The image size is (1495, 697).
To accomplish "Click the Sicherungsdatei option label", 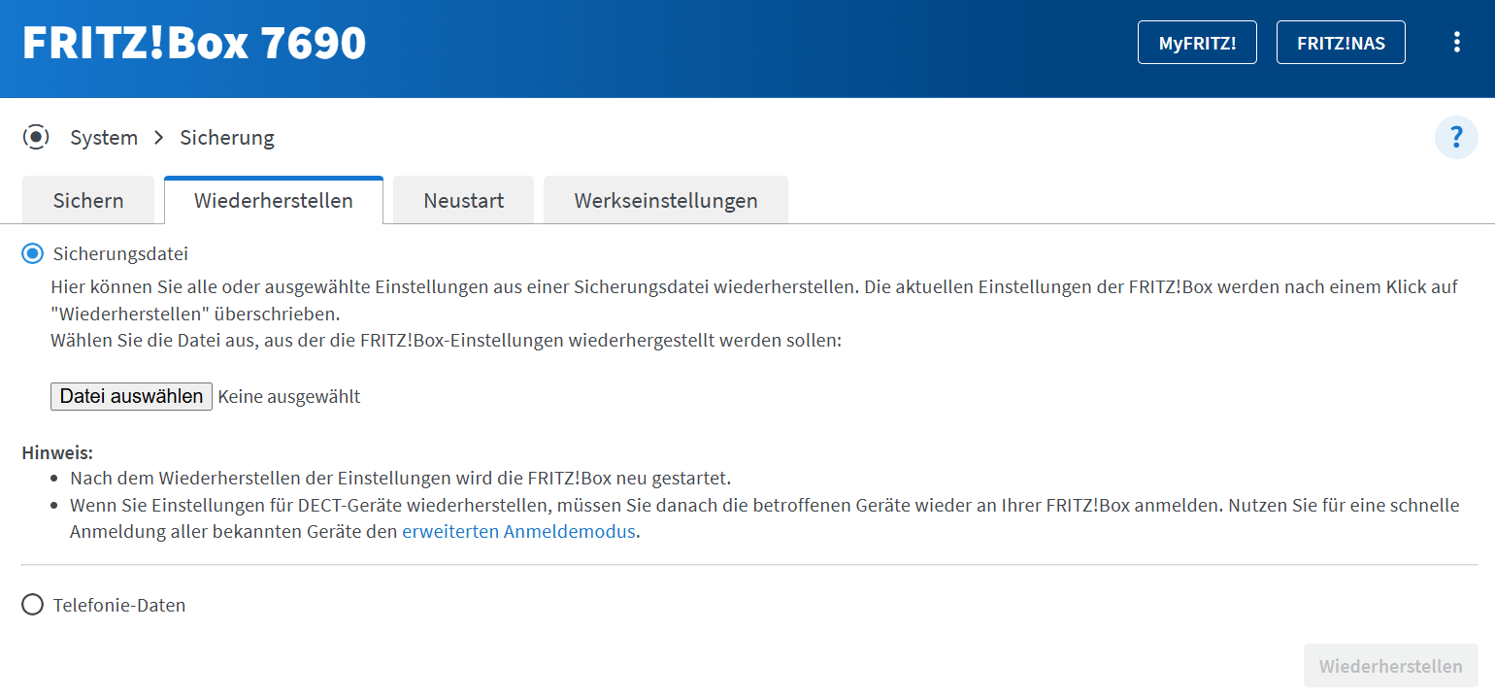I will pos(120,254).
